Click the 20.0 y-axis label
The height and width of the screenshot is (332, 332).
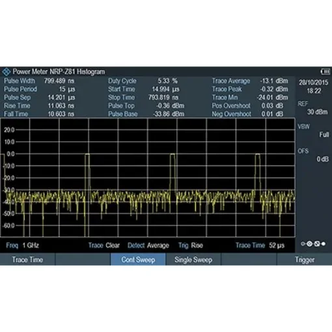9,130
